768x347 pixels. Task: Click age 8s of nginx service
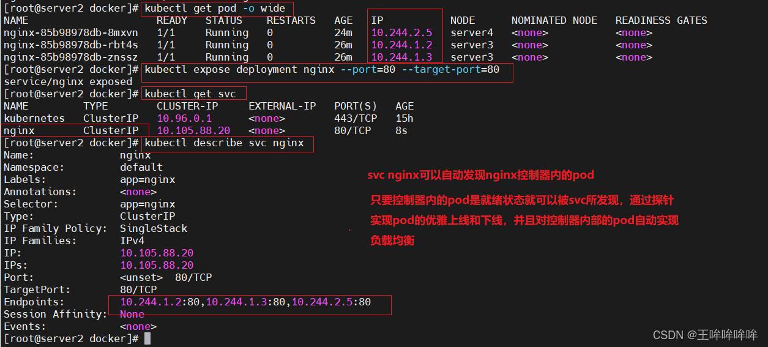coord(401,130)
